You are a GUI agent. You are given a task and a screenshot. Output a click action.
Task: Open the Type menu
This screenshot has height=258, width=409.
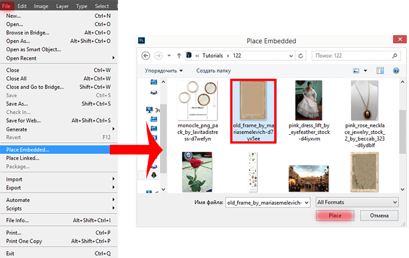point(81,6)
